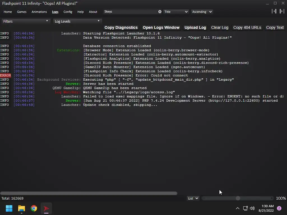Click 'PHP 7.4.24 Development Server' log line
Image resolution: width=287 pixels, height=215 pixels.
tap(180, 101)
